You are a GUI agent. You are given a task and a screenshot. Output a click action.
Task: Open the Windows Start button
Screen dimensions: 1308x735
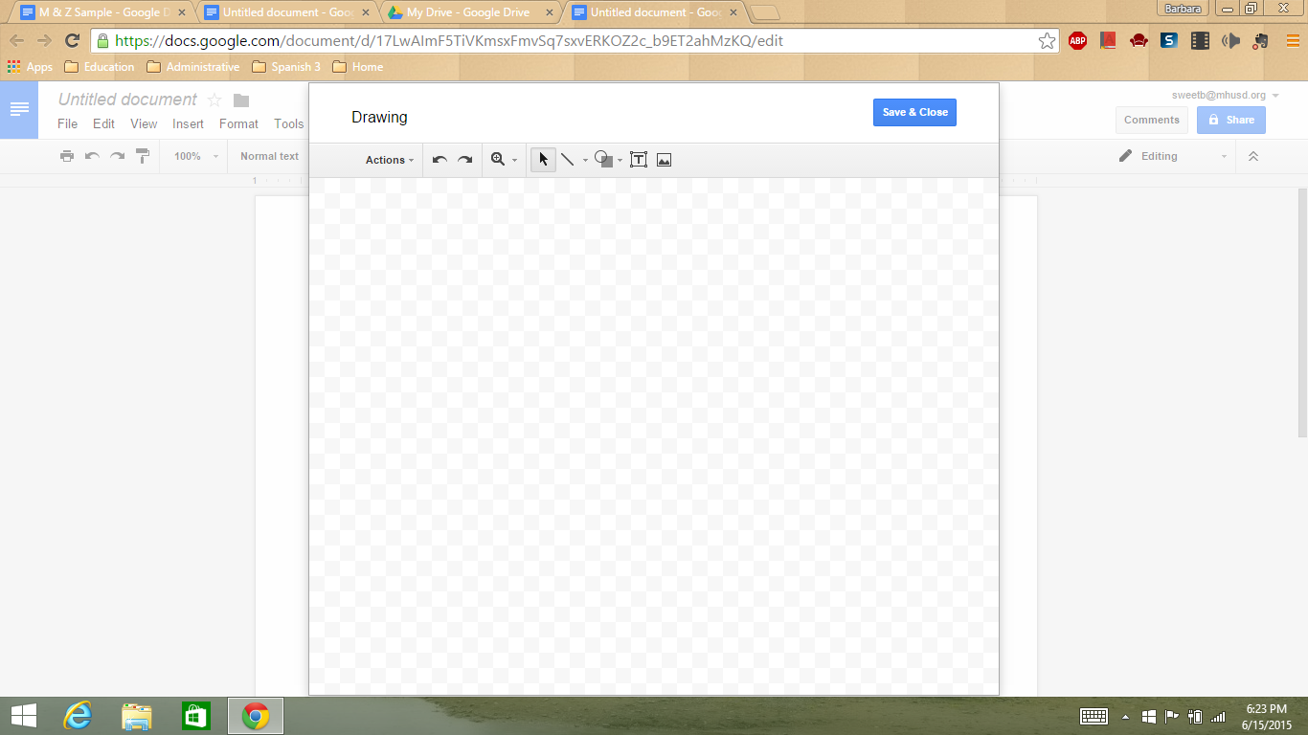click(23, 716)
